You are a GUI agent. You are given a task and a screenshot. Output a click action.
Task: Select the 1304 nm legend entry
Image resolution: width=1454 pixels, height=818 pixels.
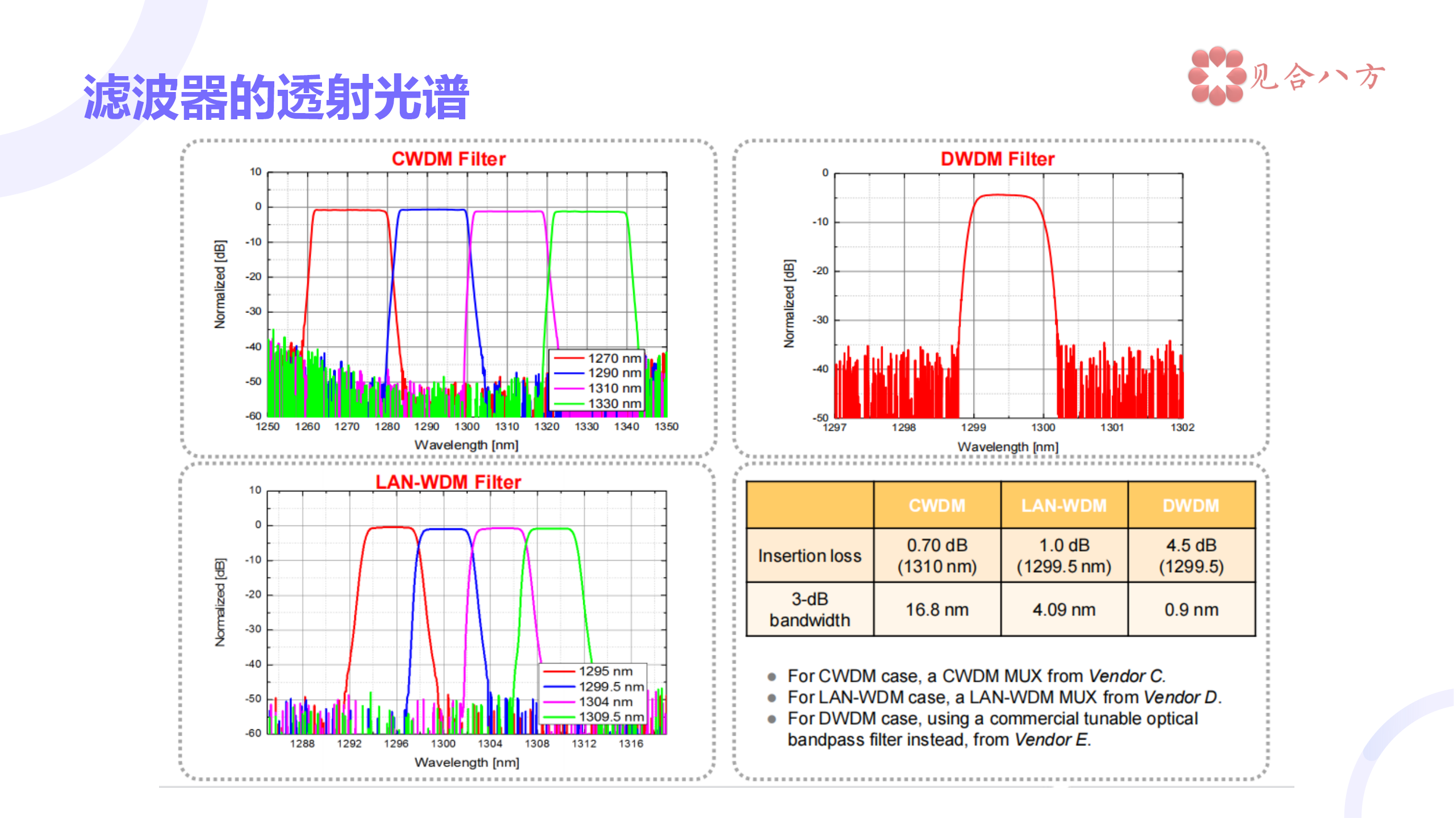click(x=588, y=702)
